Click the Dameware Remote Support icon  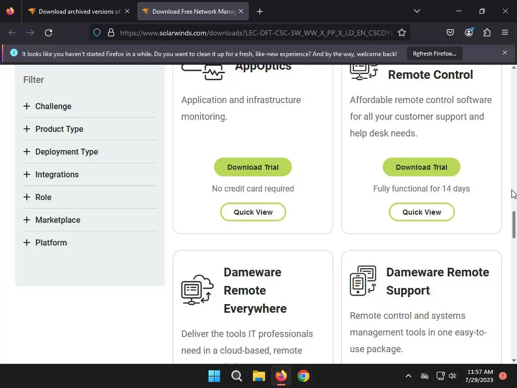pos(363,281)
